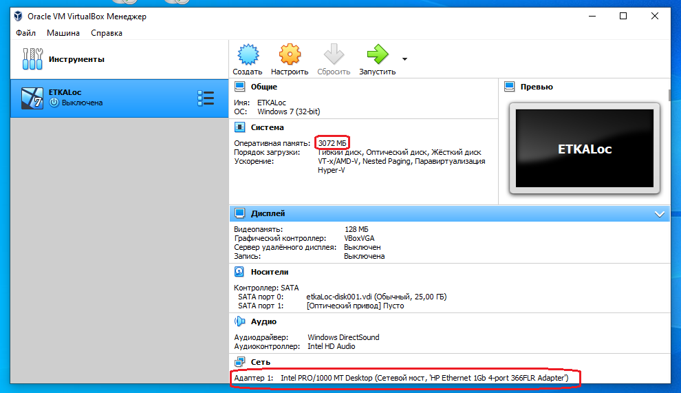681x393 pixels.
Task: Click the [Оптический привод] Пусто entry
Action: [x=355, y=306]
